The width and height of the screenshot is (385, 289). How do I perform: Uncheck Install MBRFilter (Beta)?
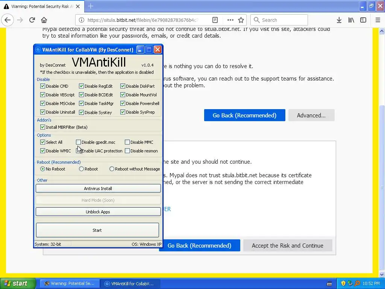tap(42, 127)
